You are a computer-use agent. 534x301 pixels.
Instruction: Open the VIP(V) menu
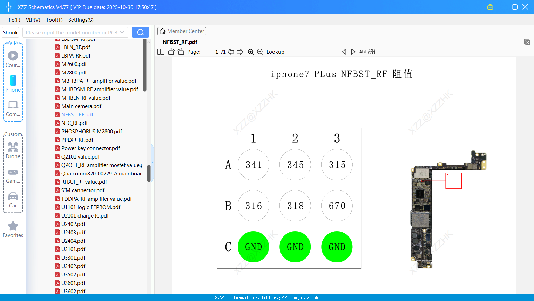point(33,20)
